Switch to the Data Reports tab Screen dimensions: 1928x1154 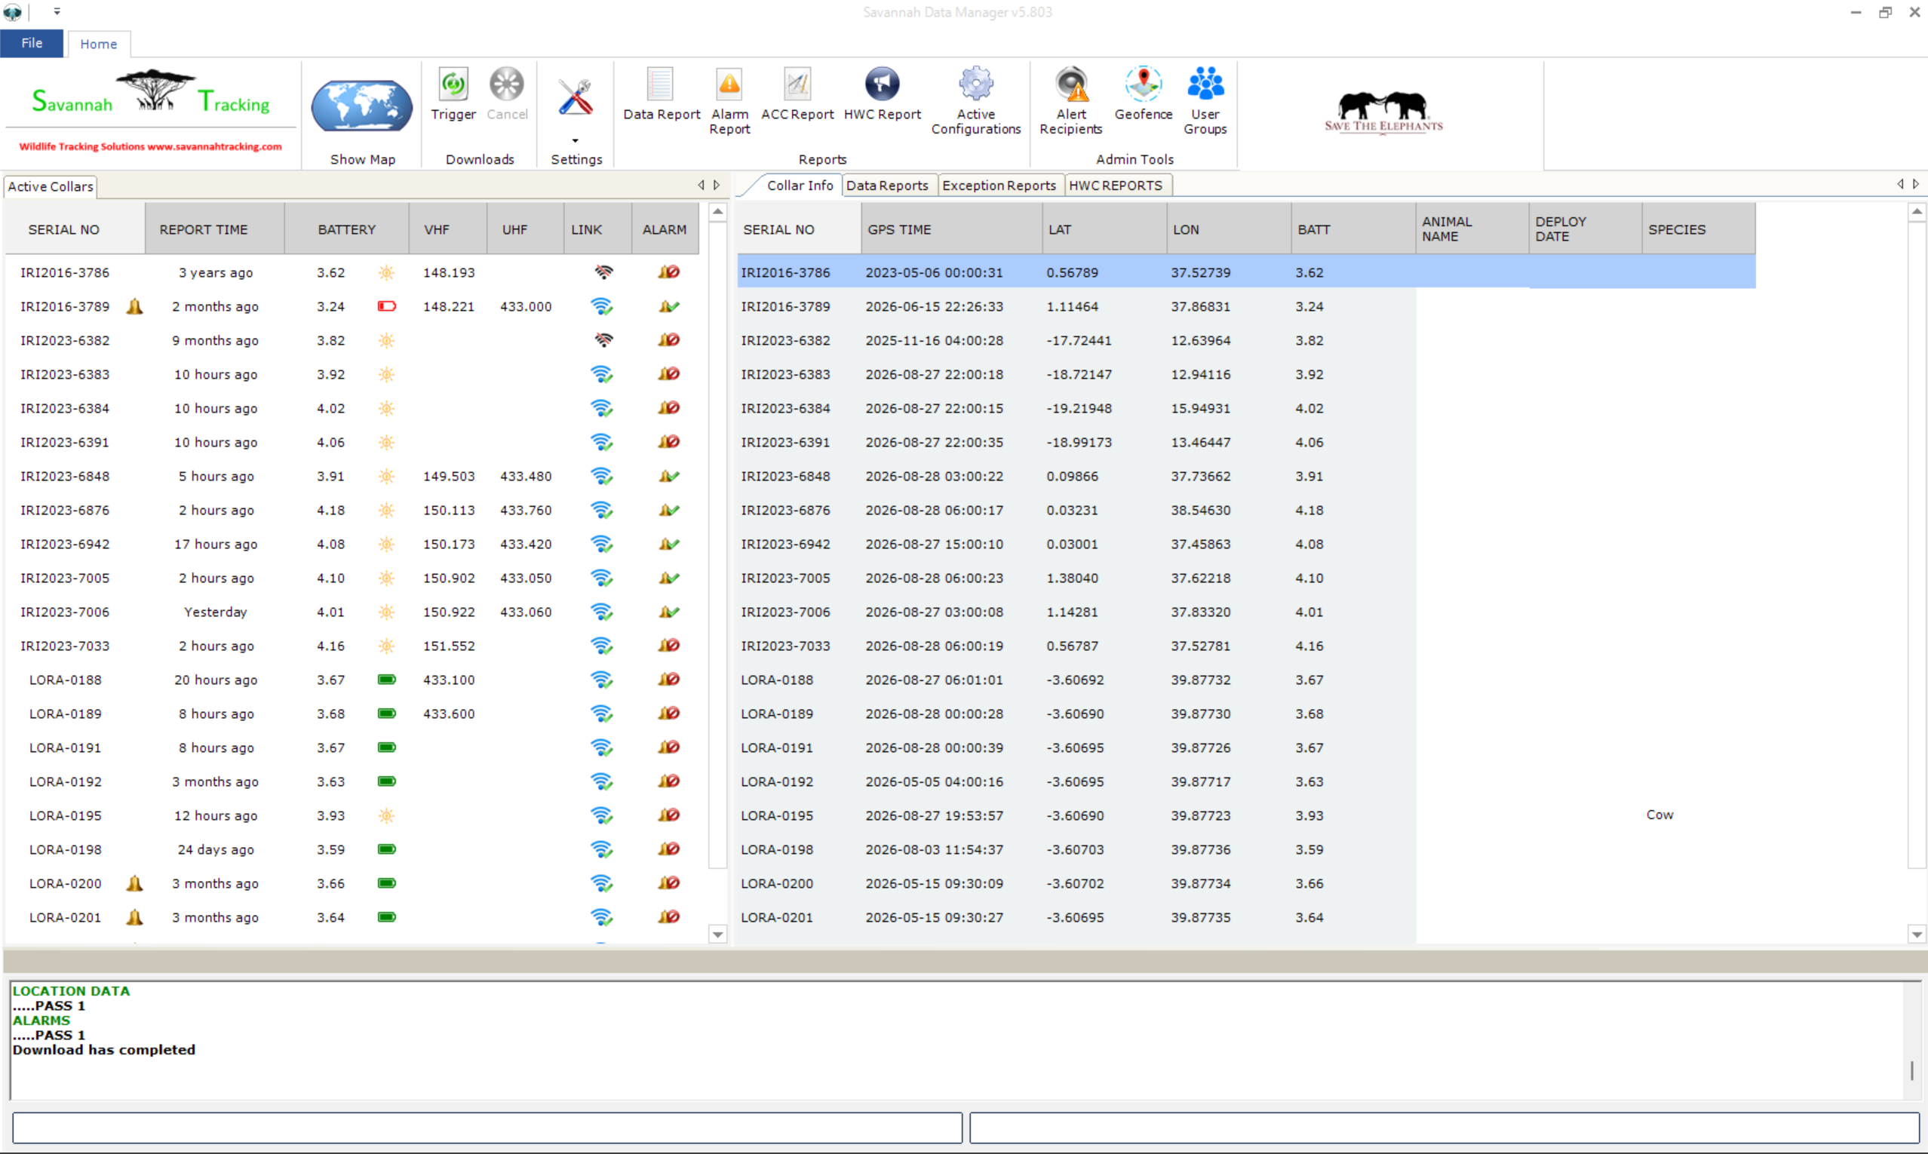(887, 185)
